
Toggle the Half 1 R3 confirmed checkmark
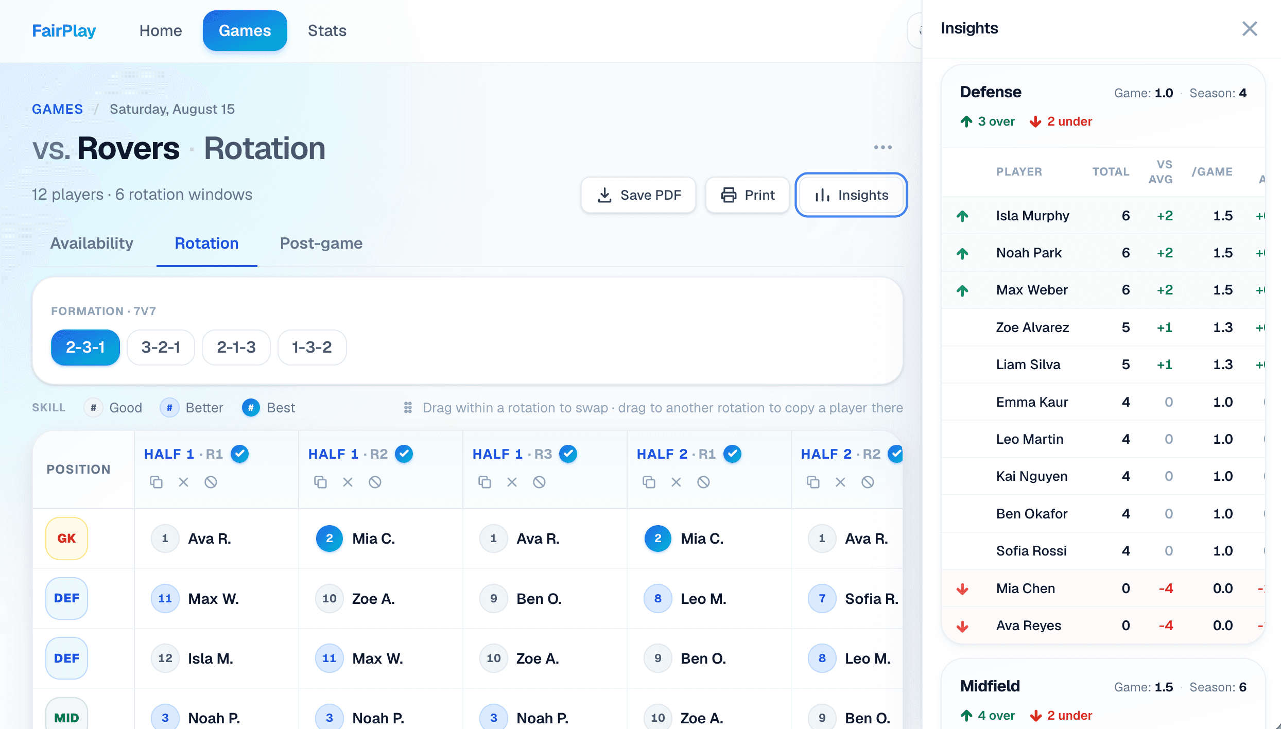click(x=568, y=454)
